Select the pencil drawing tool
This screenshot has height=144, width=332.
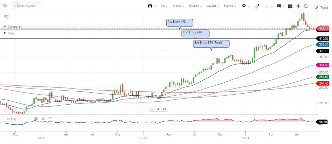pos(257,6)
